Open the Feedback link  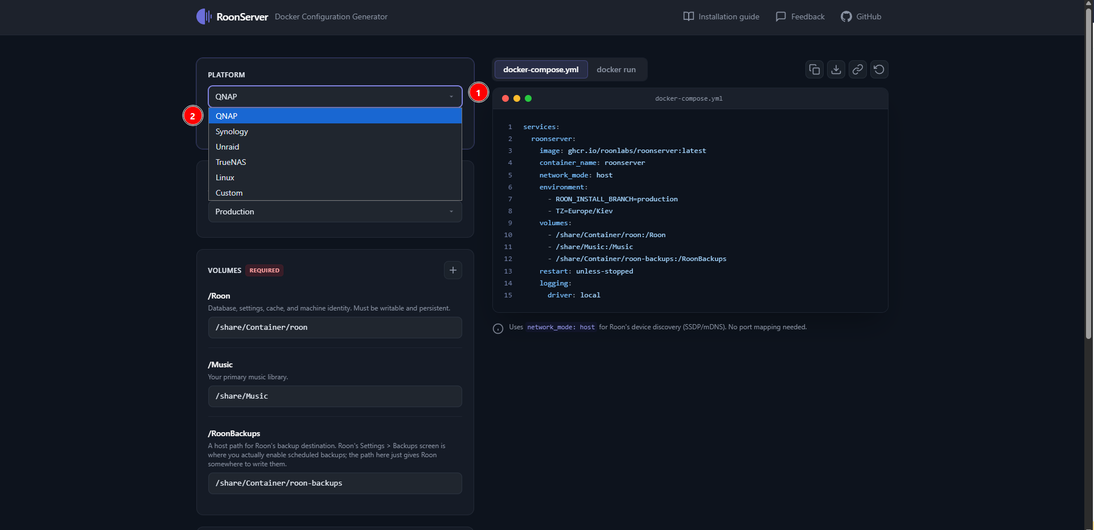(x=800, y=16)
